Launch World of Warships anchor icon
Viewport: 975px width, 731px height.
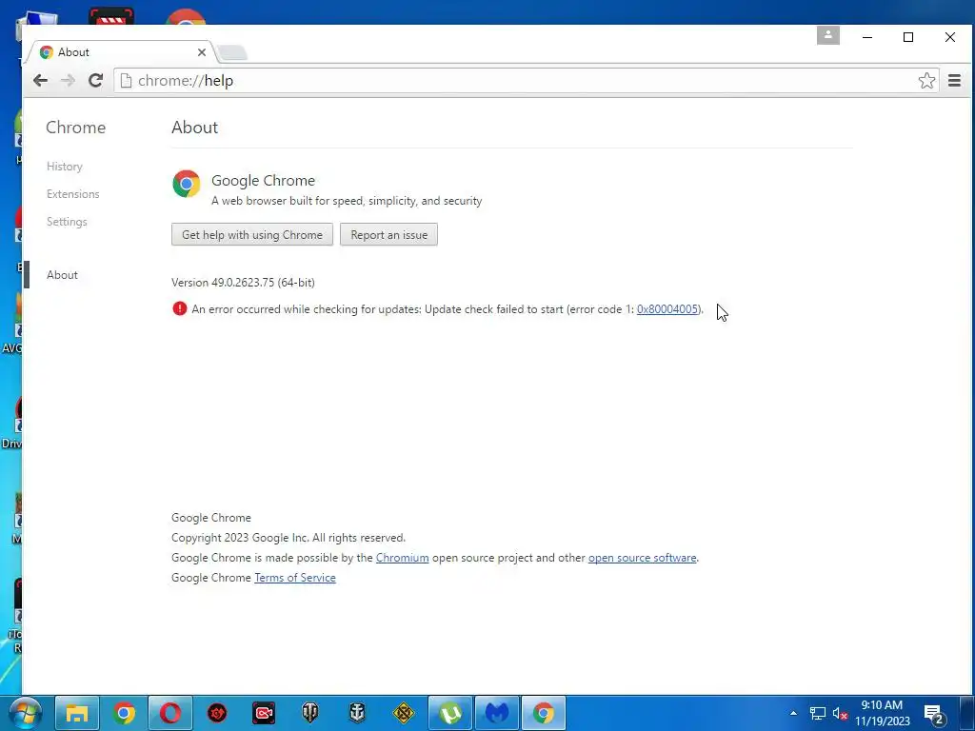pyautogui.click(x=357, y=713)
